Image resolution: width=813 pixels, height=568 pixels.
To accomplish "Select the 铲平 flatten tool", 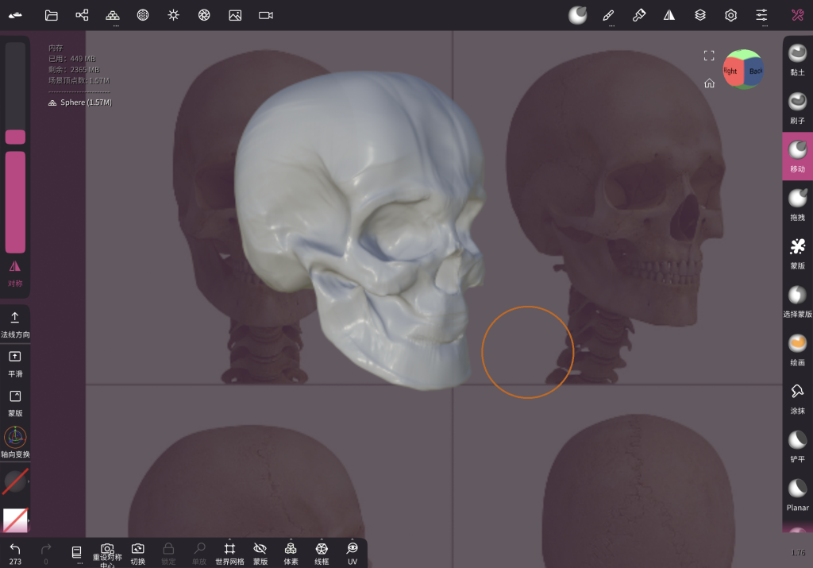I will tap(797, 446).
